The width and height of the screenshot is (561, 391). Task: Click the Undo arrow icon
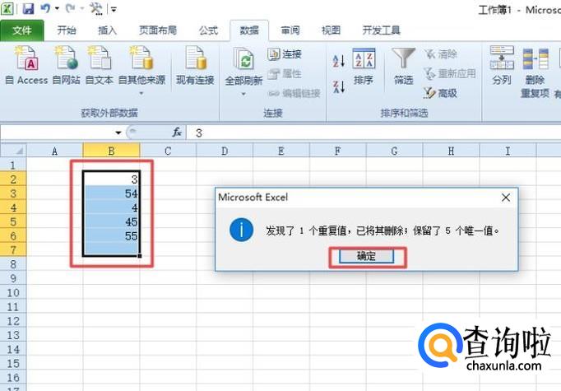click(45, 8)
